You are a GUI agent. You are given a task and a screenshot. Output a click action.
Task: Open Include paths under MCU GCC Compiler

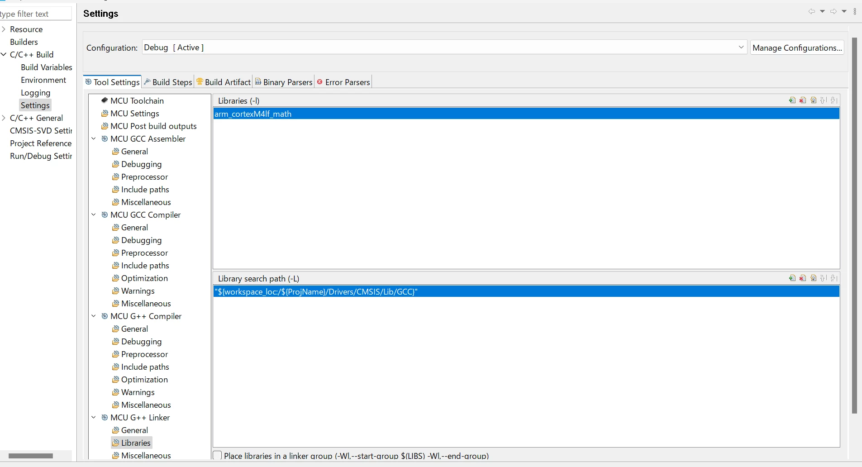pyautogui.click(x=145, y=266)
